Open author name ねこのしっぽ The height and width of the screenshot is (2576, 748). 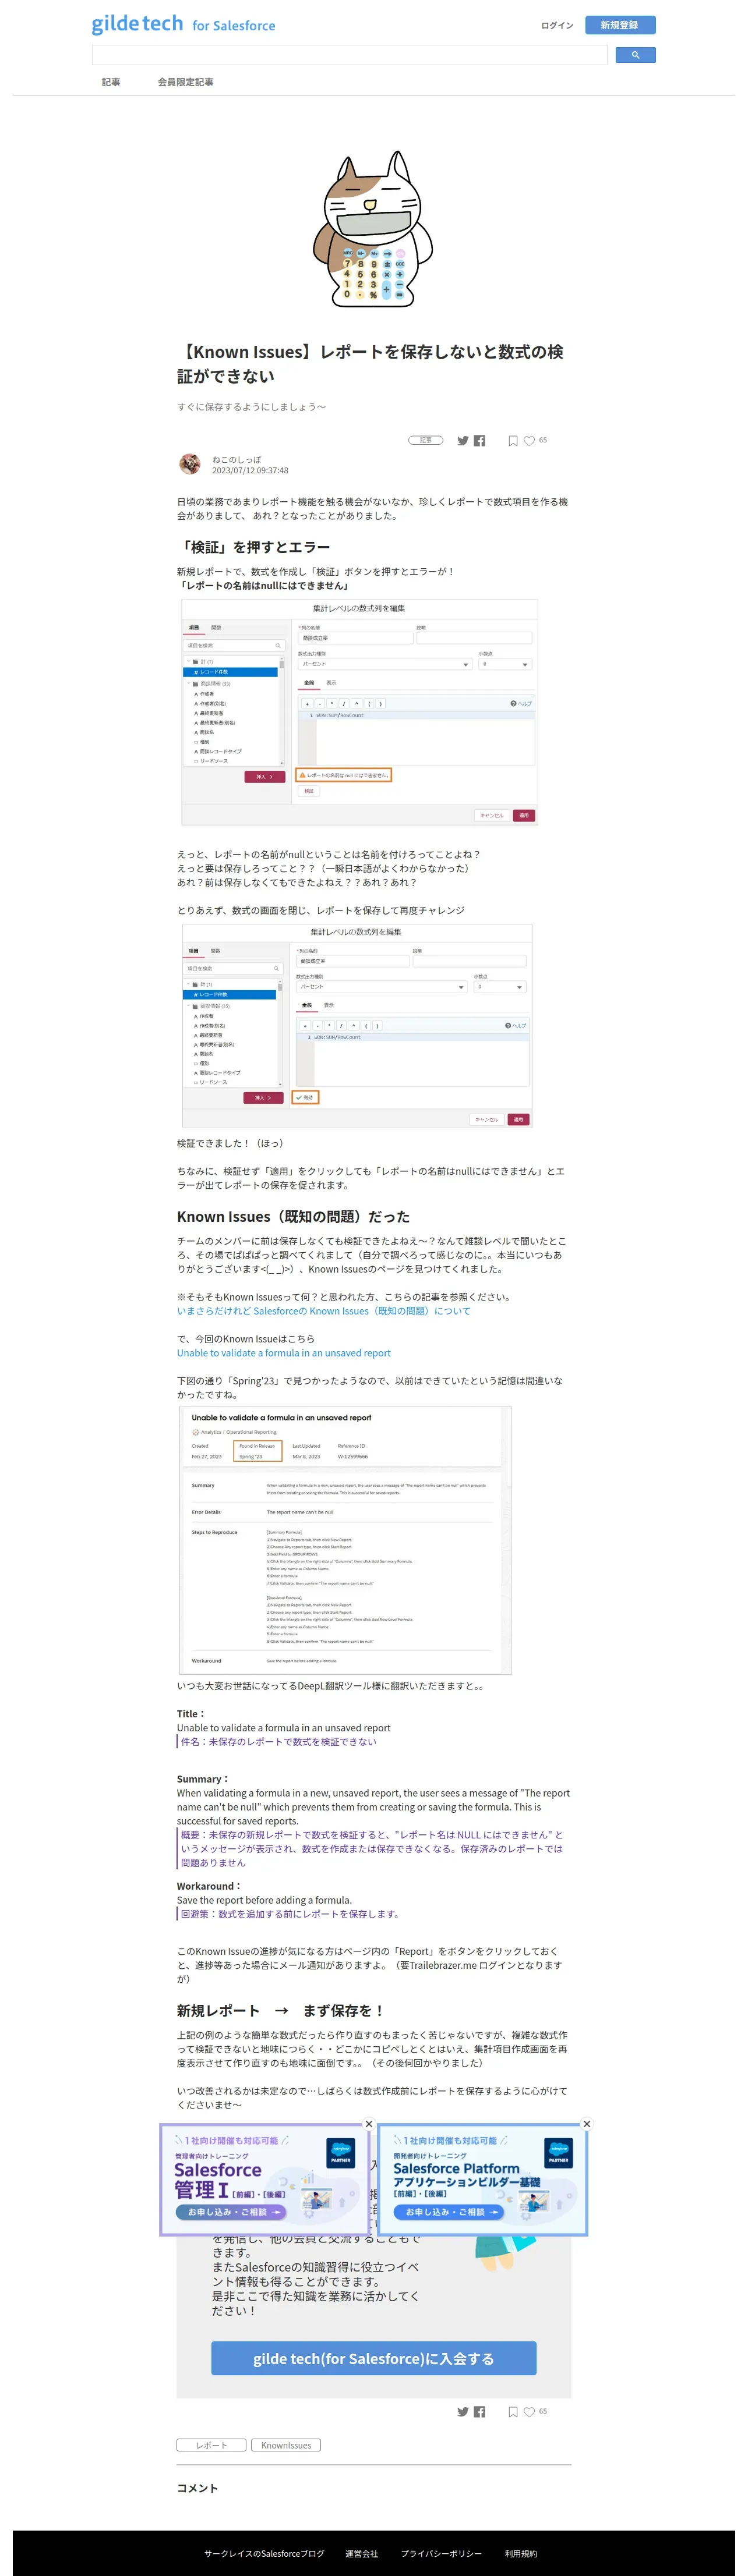pos(237,459)
